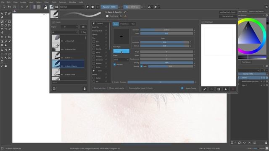This screenshot has height=151, width=269.
Task: Collapse the General options section
Action: coord(94,23)
